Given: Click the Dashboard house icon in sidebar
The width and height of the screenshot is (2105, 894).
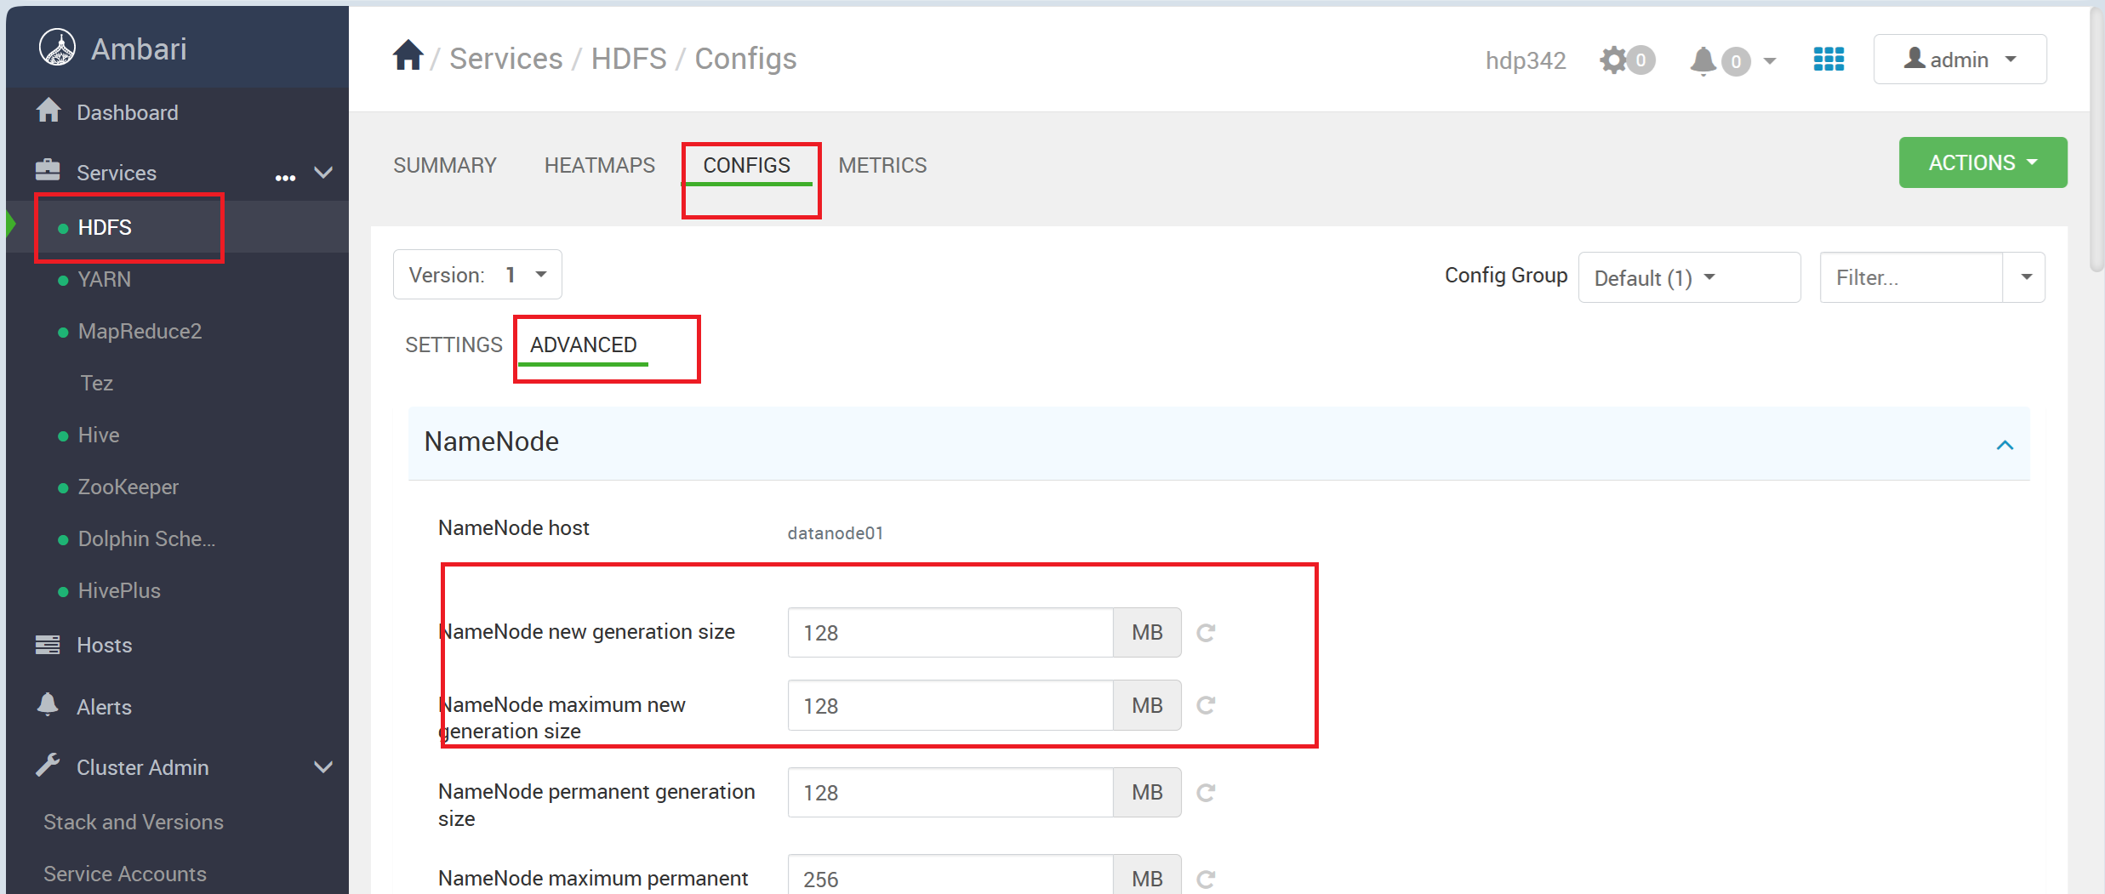Looking at the screenshot, I should click(49, 111).
